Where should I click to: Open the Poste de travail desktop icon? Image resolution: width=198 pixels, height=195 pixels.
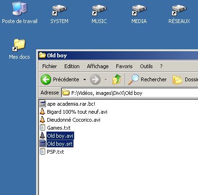tap(20, 13)
